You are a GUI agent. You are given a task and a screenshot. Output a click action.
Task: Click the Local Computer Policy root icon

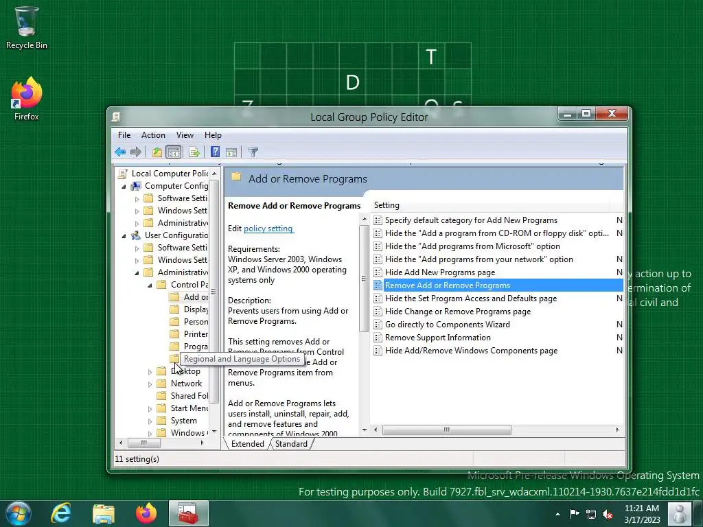[x=122, y=174]
